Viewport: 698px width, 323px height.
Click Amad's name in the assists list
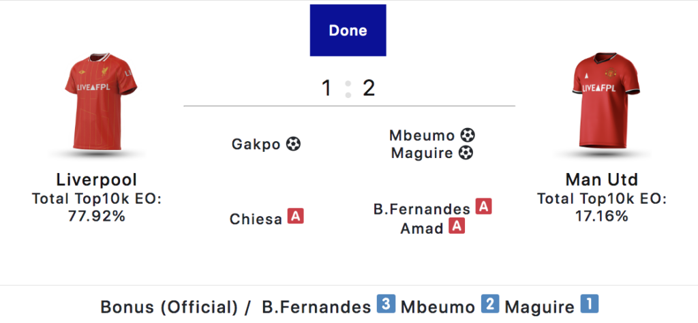click(x=422, y=228)
